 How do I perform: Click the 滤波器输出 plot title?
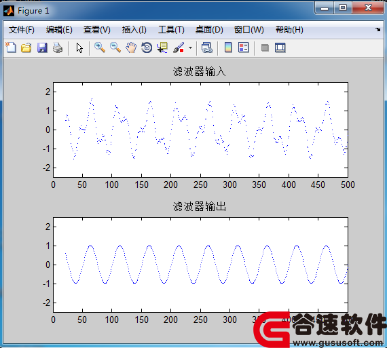[x=199, y=206]
